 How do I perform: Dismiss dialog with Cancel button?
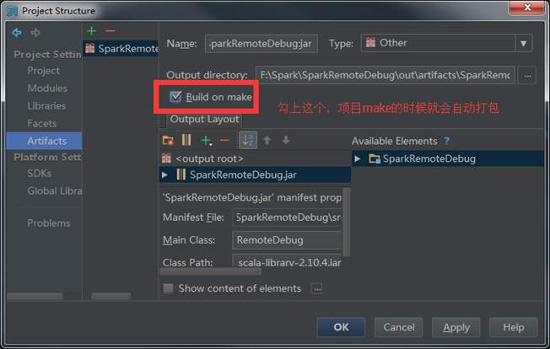click(x=398, y=327)
